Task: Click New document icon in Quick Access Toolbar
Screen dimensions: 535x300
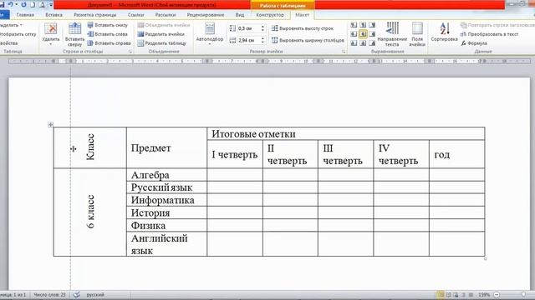Action: 33,4
